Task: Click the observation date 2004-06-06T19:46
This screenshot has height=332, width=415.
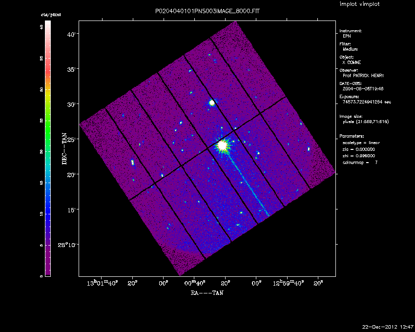Action: tap(363, 89)
